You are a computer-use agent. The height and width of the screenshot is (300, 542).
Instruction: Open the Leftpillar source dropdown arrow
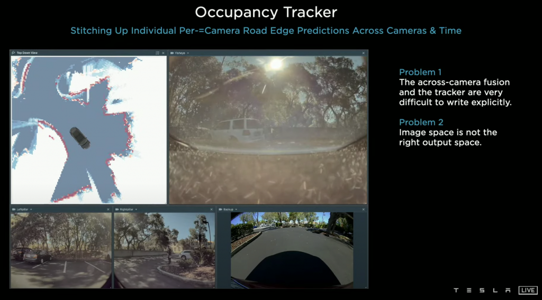point(31,210)
